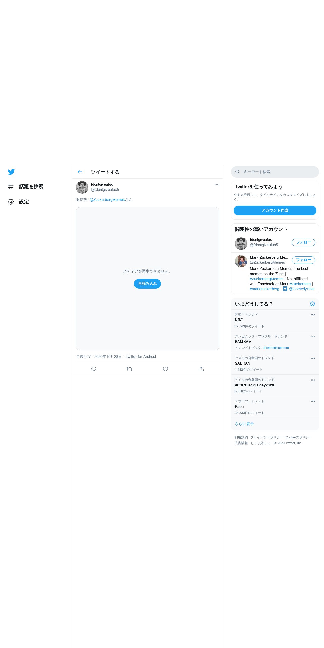324x648 pixels.
Task: Open 話題を検索 in the sidebar
Action: (x=25, y=187)
